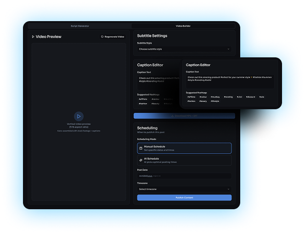The image size is (305, 234).
Task: Click the timezone dropdown chevron arrow
Action: (x=228, y=189)
